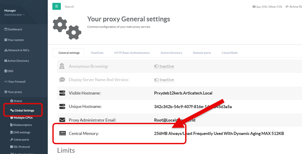Screen dimensions: 302x154
Task: Click the Visible Hostname server icon
Action: [x=62, y=93]
